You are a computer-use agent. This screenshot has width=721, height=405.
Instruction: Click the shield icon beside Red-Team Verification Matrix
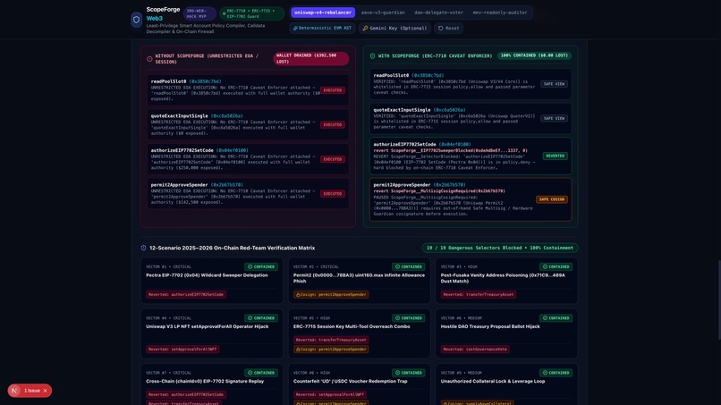pos(143,248)
